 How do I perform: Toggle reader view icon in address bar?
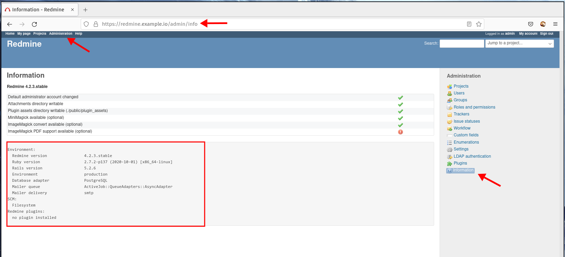click(x=469, y=24)
